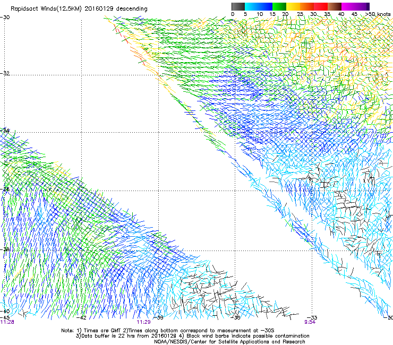Viewport: 393px width, 345px height.
Task: Click the '-32' latitude axis label
Action: point(5,73)
